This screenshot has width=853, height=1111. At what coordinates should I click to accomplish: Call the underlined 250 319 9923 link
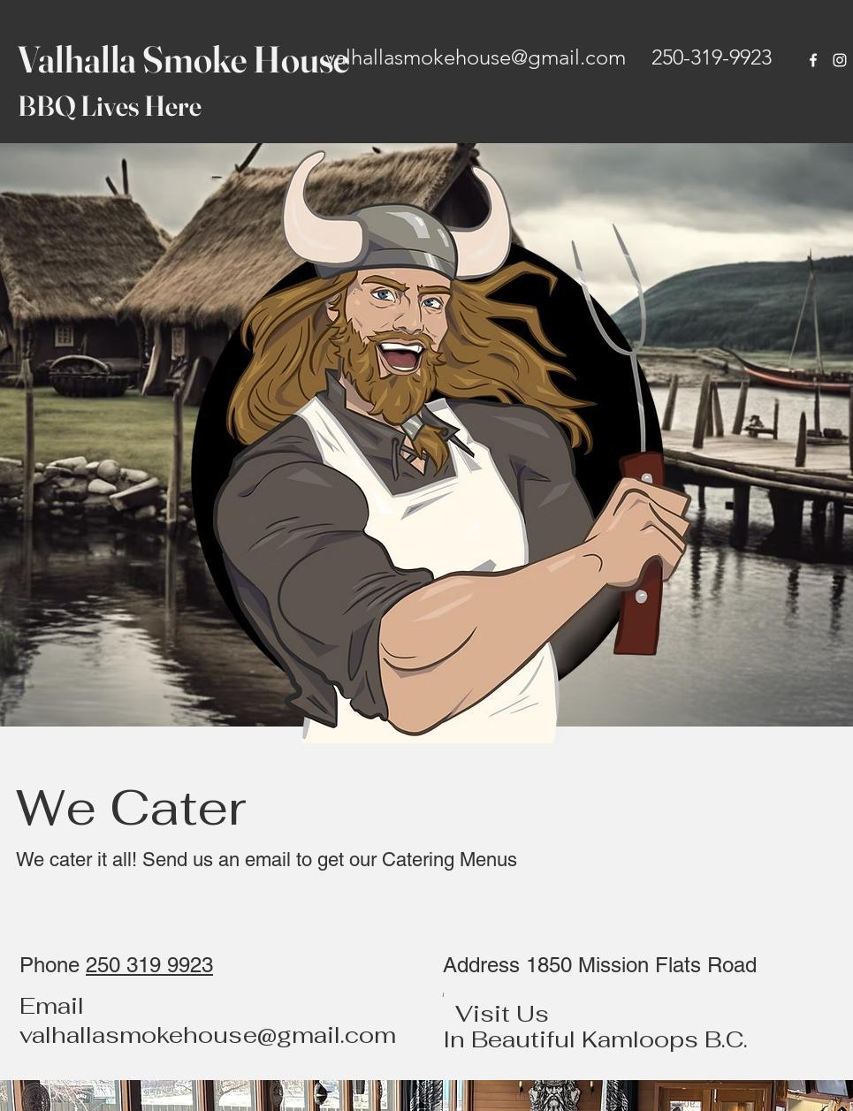pos(149,965)
